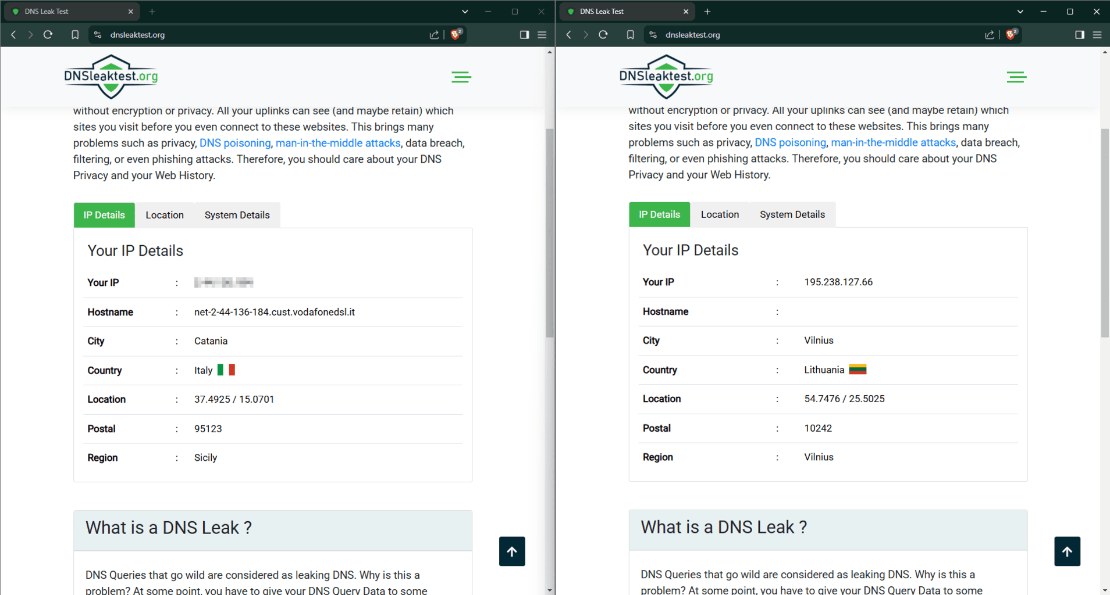Toggle the sidebar panel in left browser
Image resolution: width=1110 pixels, height=595 pixels.
pyautogui.click(x=524, y=35)
